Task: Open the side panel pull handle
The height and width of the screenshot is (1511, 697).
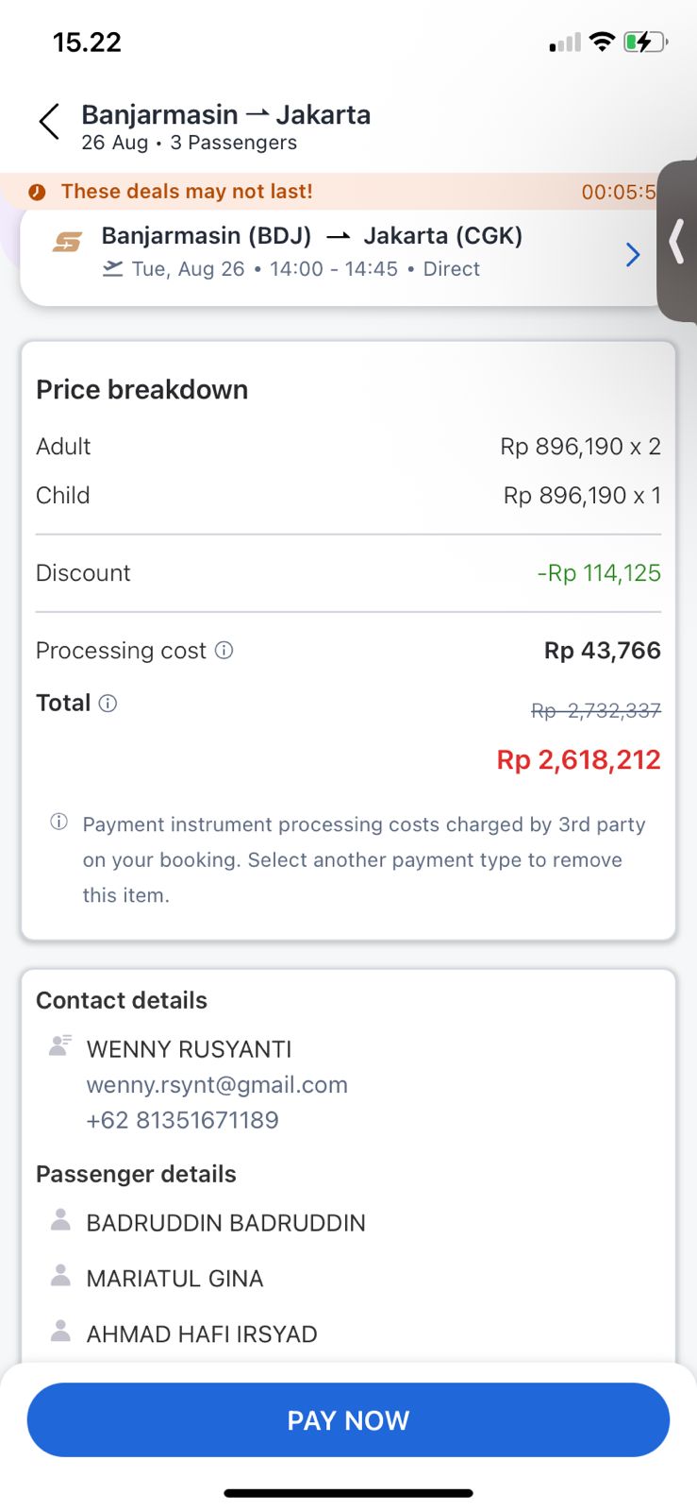Action: pyautogui.click(x=676, y=242)
